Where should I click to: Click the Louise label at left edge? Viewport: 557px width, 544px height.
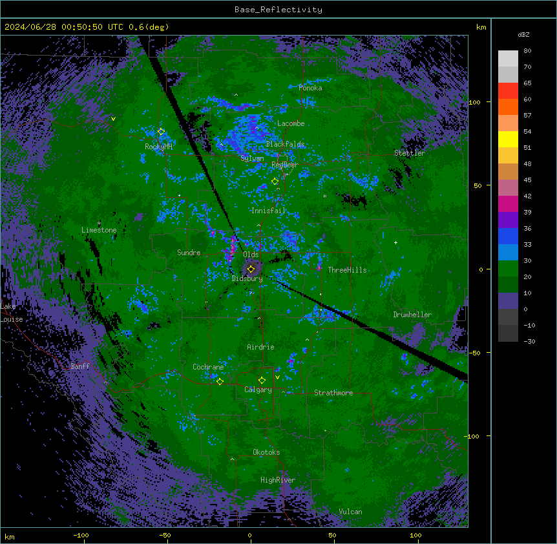coord(12,319)
